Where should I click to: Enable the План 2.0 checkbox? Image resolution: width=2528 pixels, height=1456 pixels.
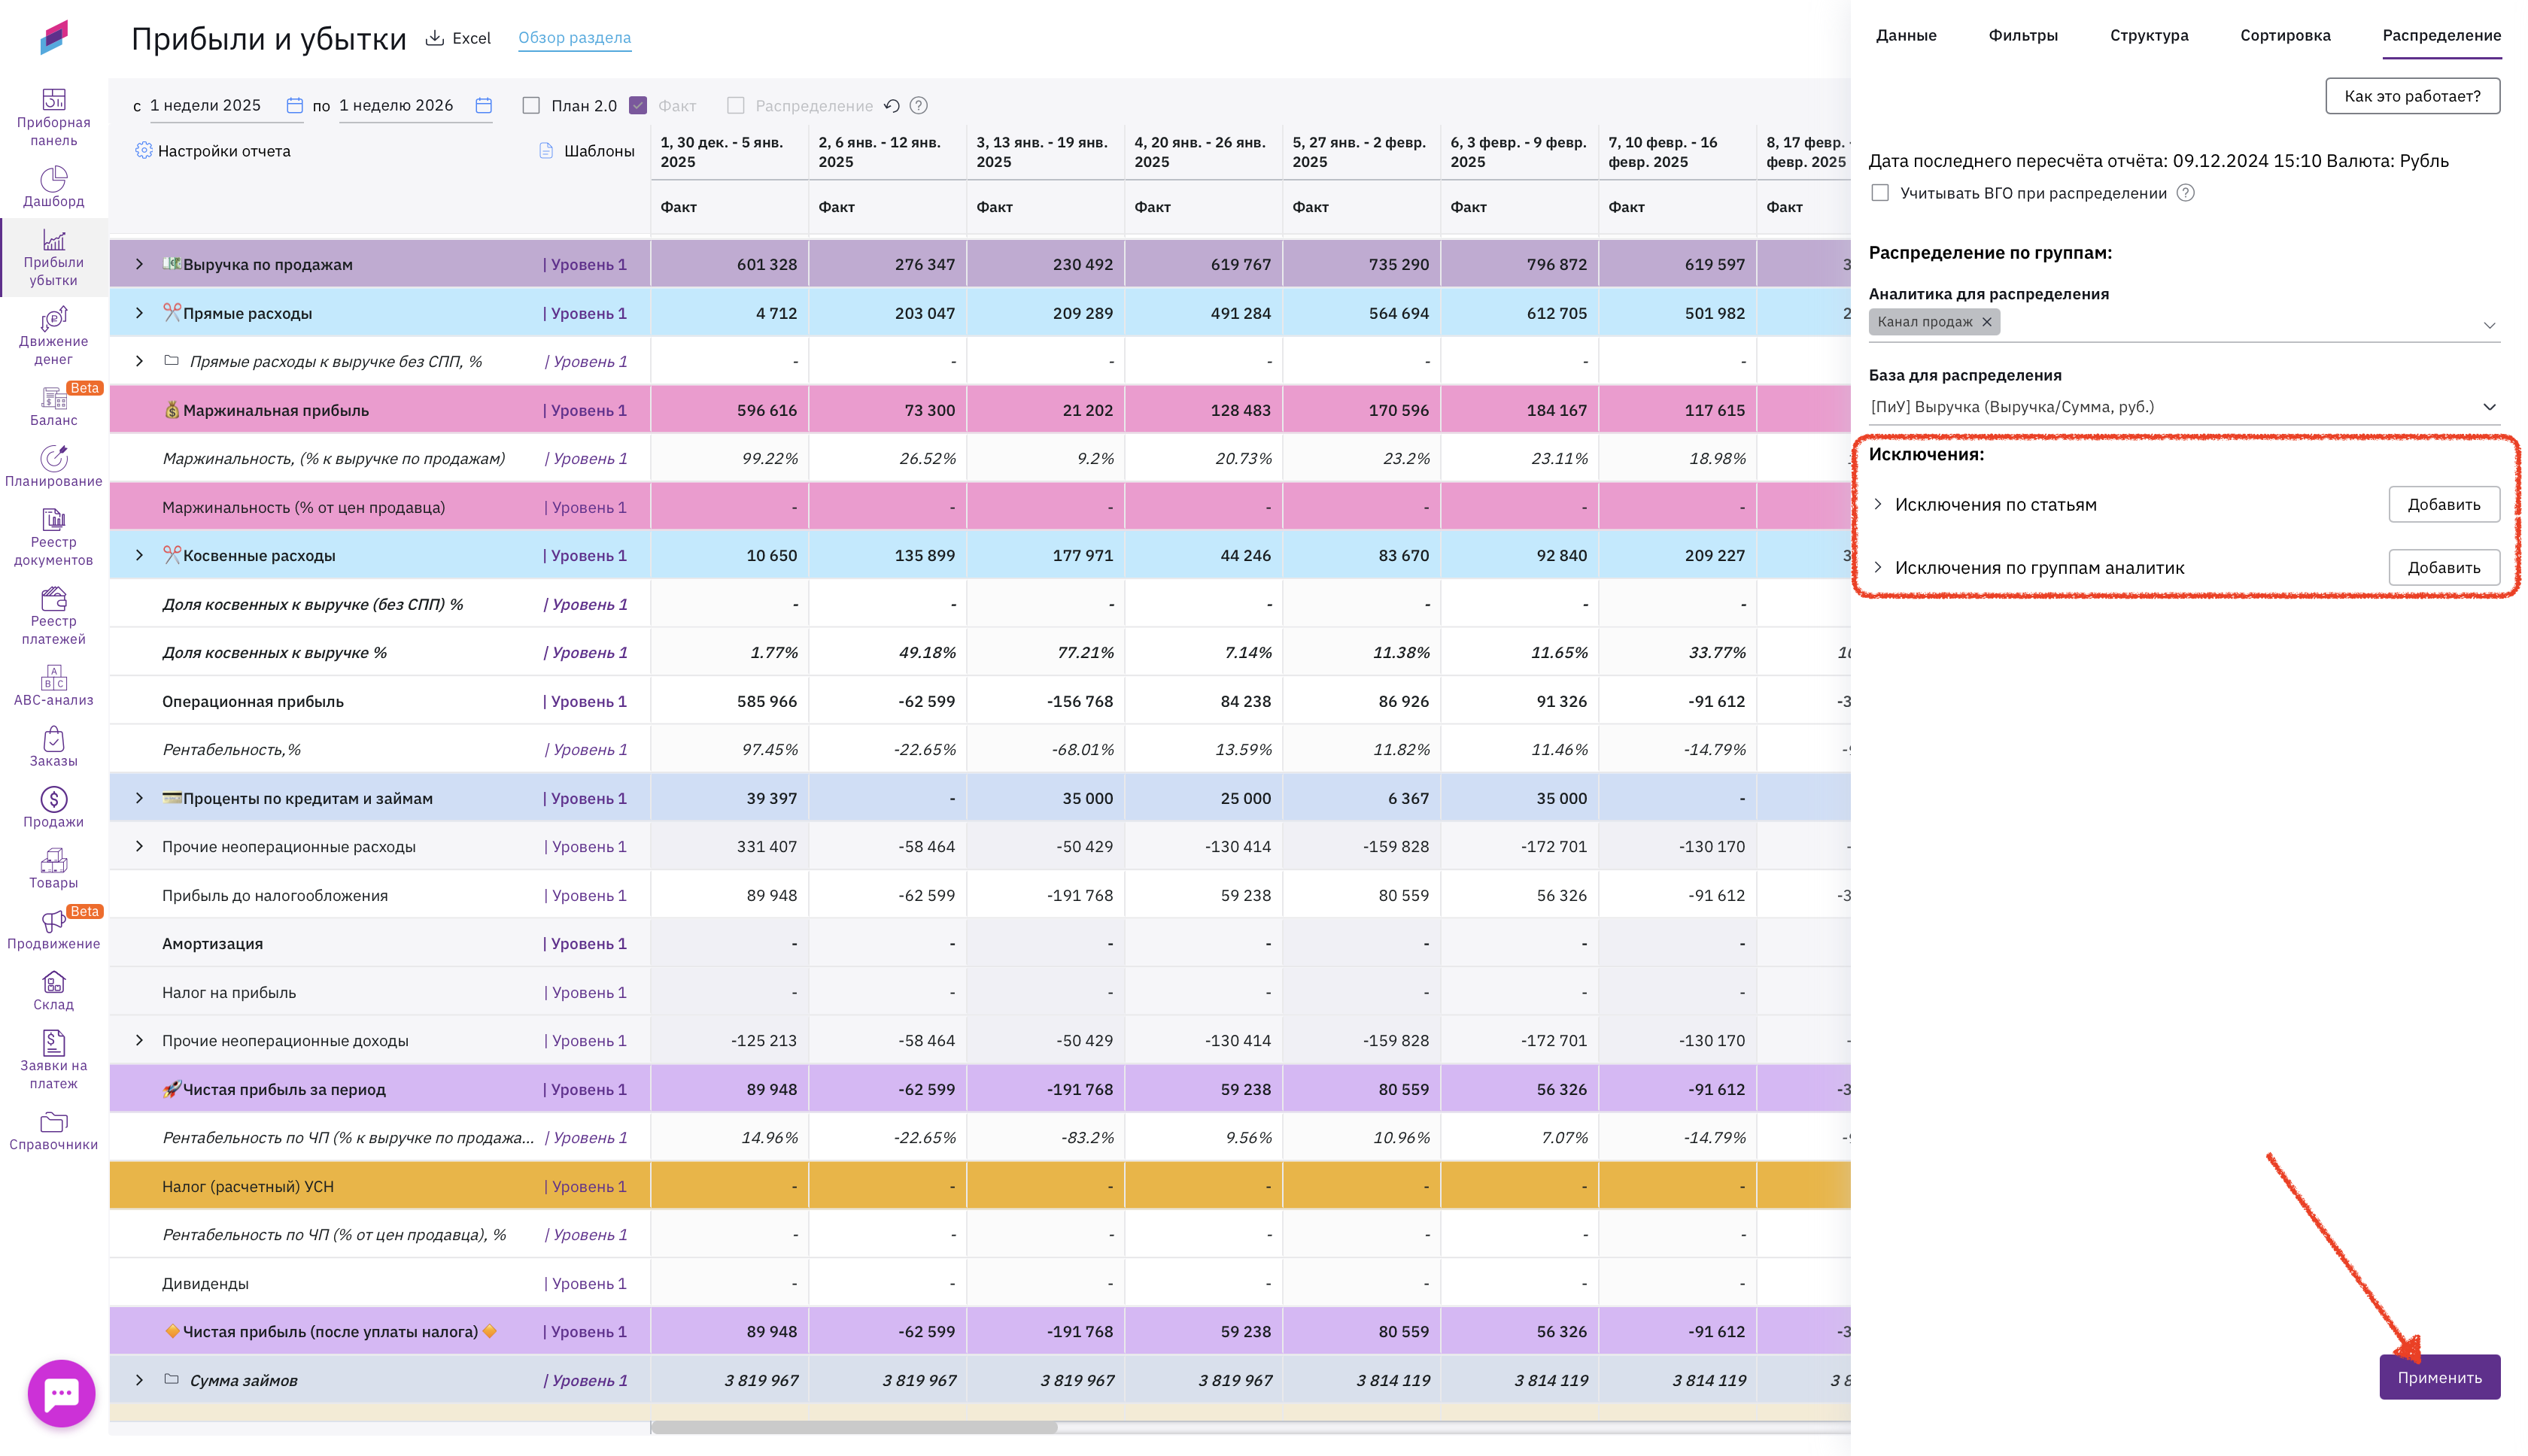(x=531, y=106)
